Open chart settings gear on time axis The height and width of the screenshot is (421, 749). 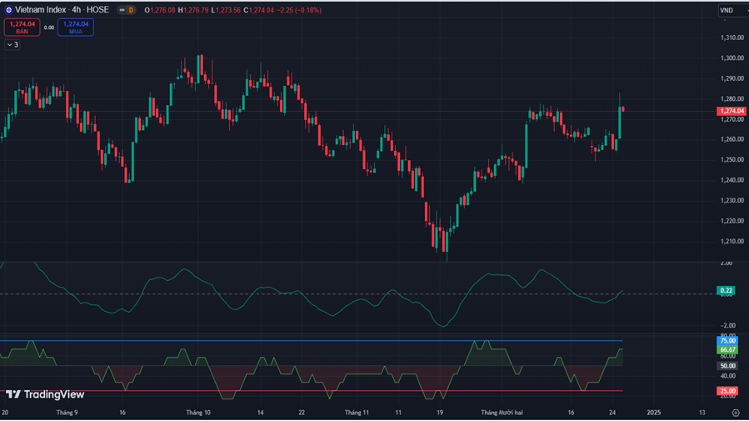[x=735, y=413]
